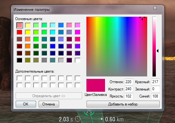
Task: Click the disabled Определить цвет >> button
Action: tap(49, 96)
